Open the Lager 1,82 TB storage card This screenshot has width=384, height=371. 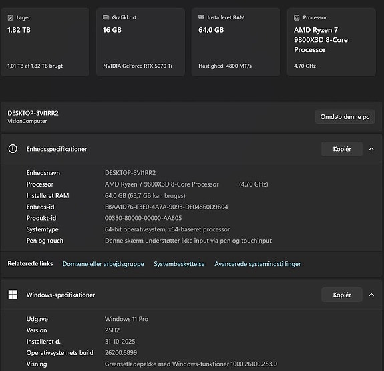pyautogui.click(x=45, y=42)
